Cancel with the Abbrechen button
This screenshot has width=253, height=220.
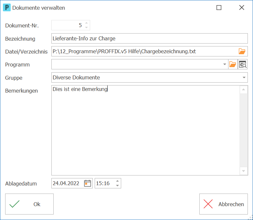click(x=224, y=204)
